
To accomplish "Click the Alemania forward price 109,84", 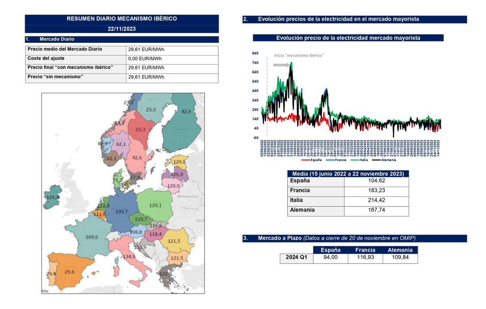I will coord(400,258).
